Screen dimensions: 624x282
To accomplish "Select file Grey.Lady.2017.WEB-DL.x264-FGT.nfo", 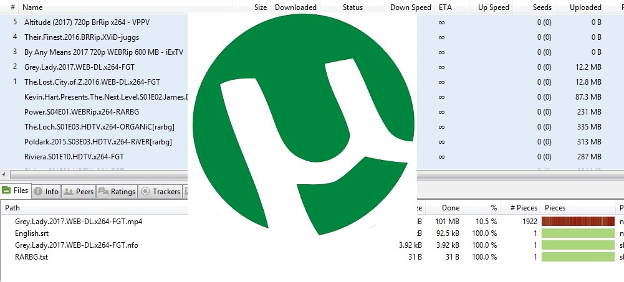I will [77, 245].
